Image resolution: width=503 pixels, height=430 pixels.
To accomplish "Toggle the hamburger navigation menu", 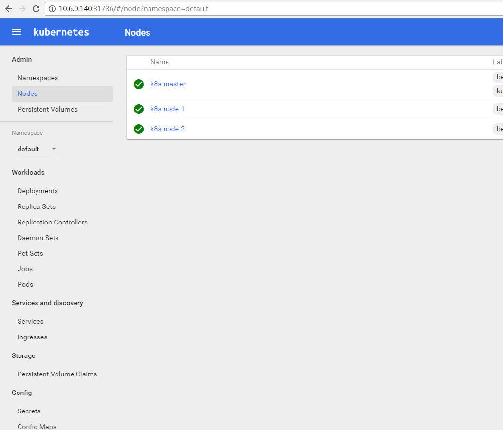I will 17,32.
